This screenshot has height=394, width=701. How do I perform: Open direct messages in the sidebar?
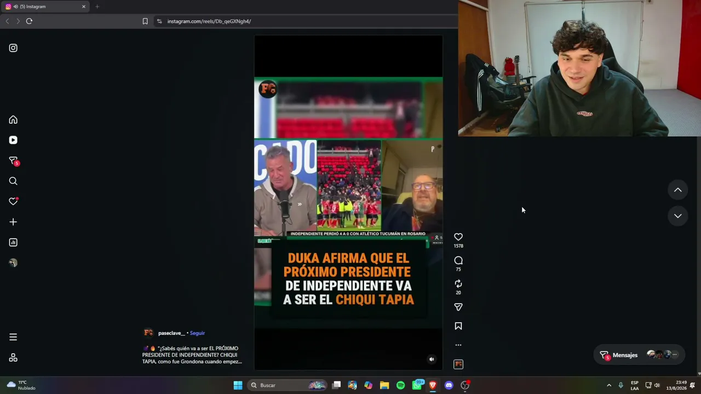(14, 161)
